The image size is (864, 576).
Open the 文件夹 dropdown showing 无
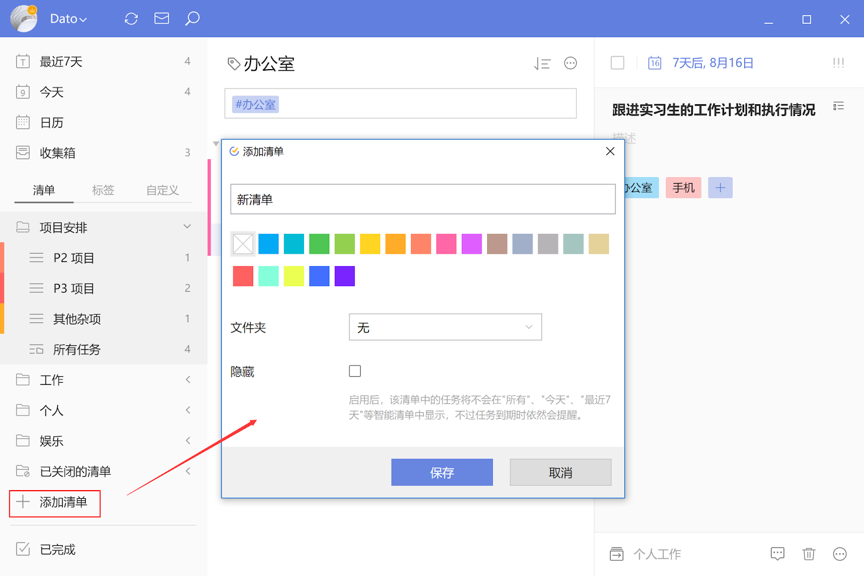445,327
